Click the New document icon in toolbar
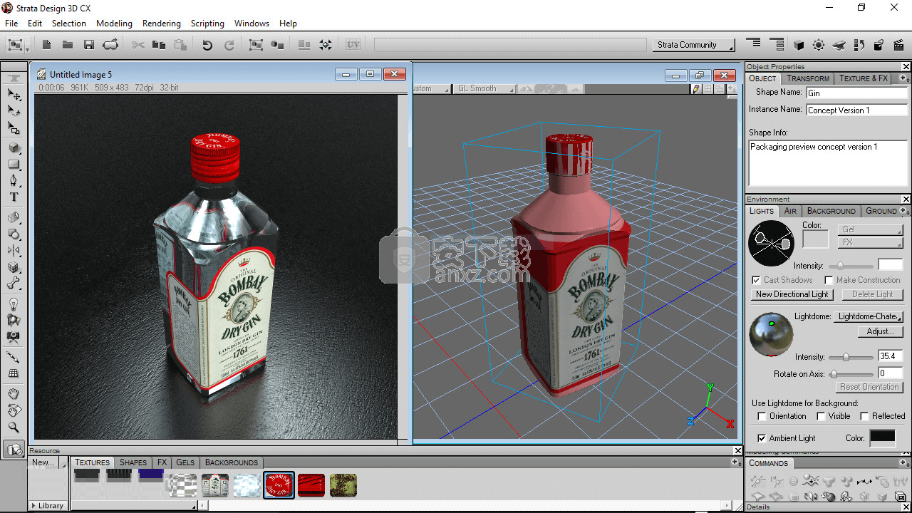The height and width of the screenshot is (513, 912). 46,45
